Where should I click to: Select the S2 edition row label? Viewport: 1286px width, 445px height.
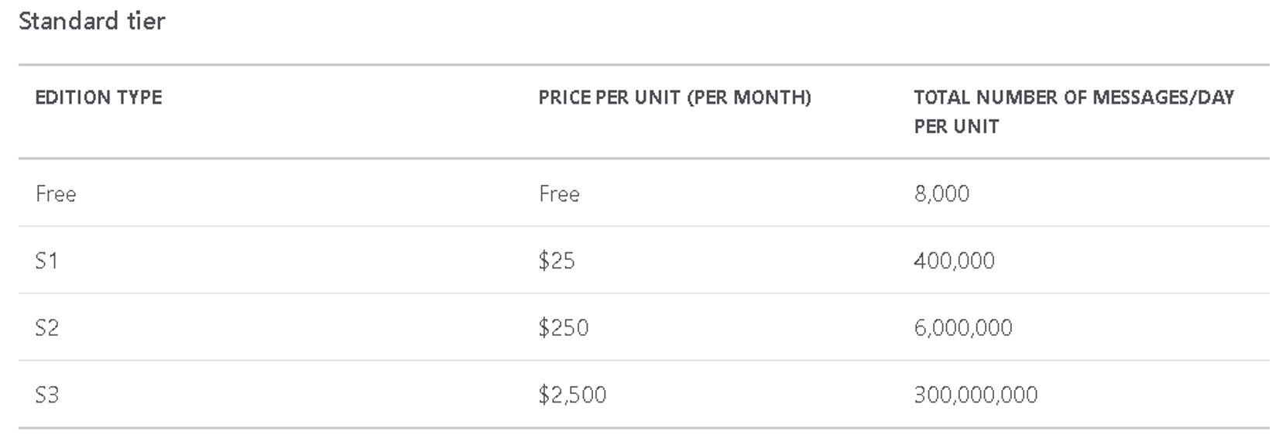(46, 328)
